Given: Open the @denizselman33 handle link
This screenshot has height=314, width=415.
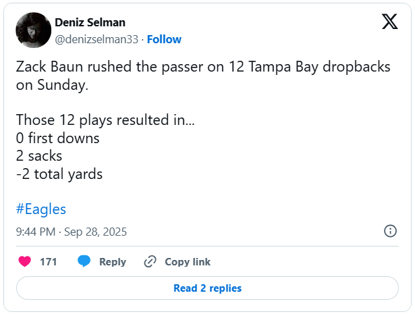Looking at the screenshot, I should coord(96,39).
